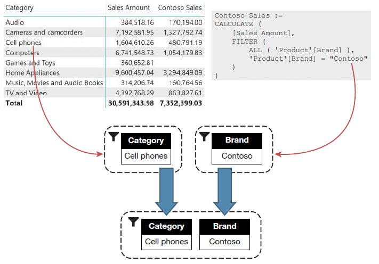Image resolution: width=379 pixels, height=264 pixels.
Task: Click Cell phones sales 1,604,610.26
Action: (134, 43)
